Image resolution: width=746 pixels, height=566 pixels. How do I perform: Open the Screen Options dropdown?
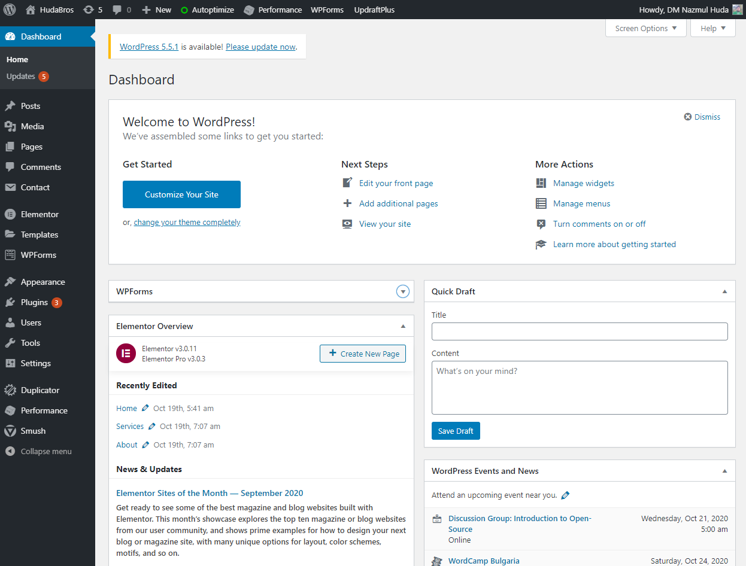click(x=645, y=28)
